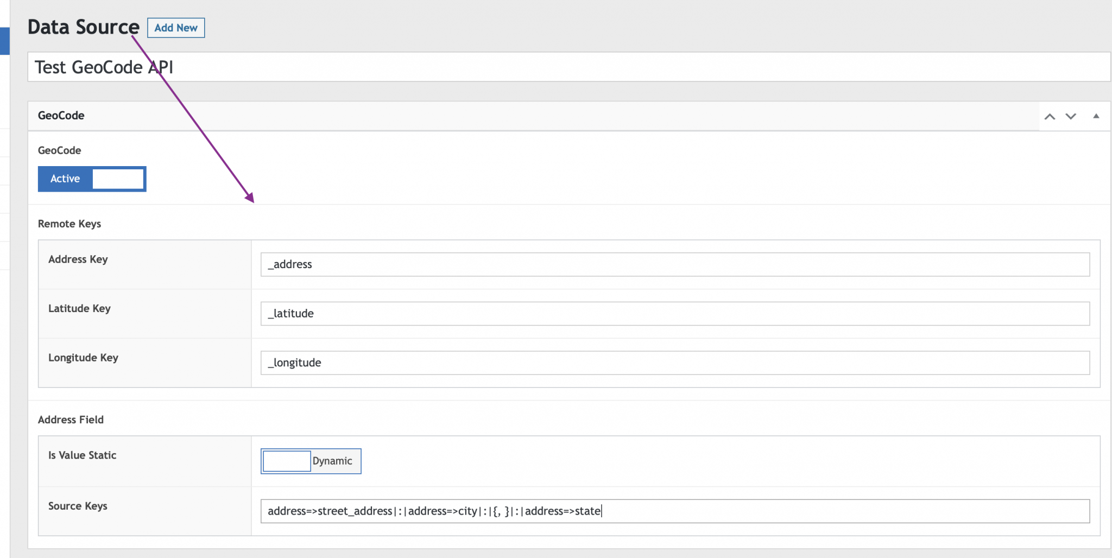Click the Address Key label

point(78,259)
